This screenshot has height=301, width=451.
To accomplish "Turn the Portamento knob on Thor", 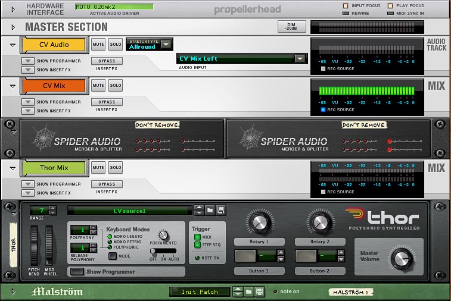I will pos(163,235).
